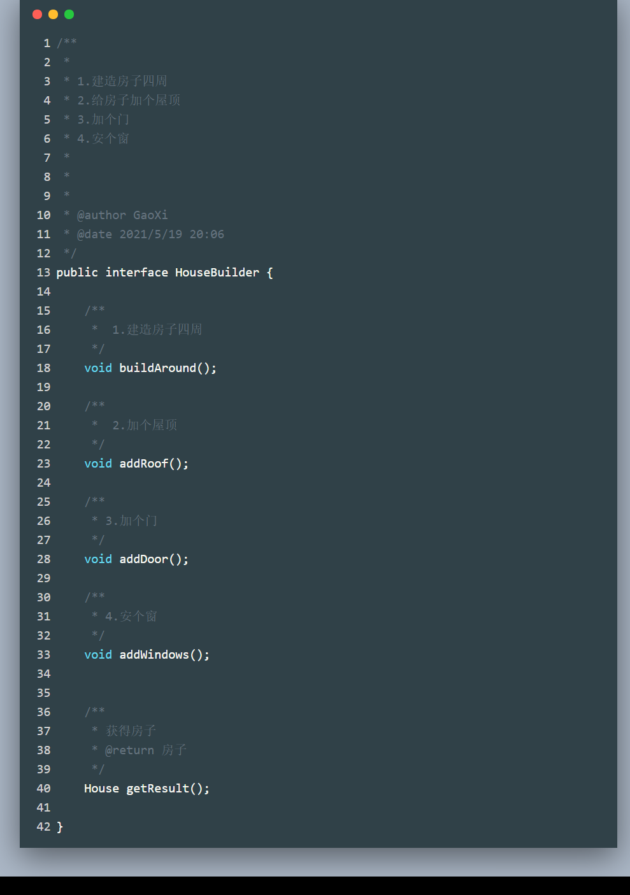This screenshot has width=630, height=895.
Task: Select the "void buildAround();" line
Action: tap(150, 368)
